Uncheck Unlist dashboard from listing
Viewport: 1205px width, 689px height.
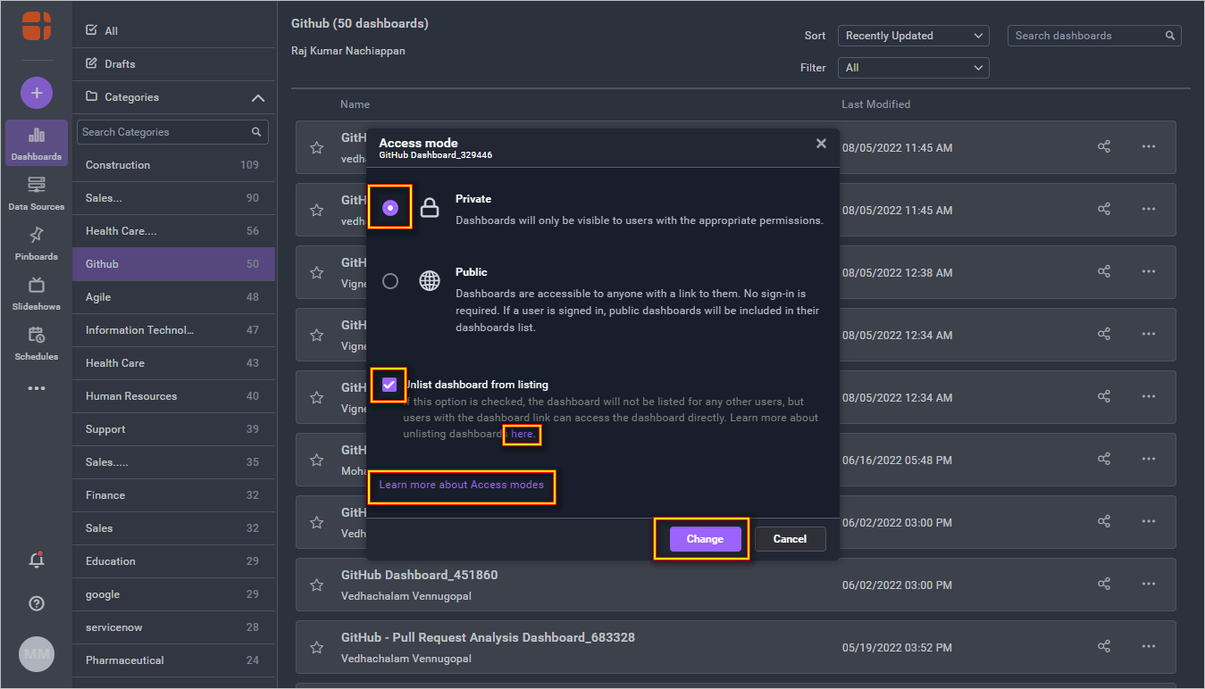coord(389,385)
